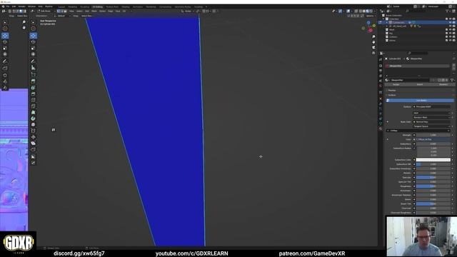Toggle camera view icon in viewport

click(x=373, y=47)
